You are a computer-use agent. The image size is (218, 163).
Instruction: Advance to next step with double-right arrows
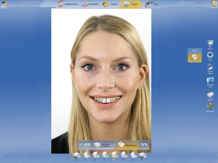tap(144, 145)
